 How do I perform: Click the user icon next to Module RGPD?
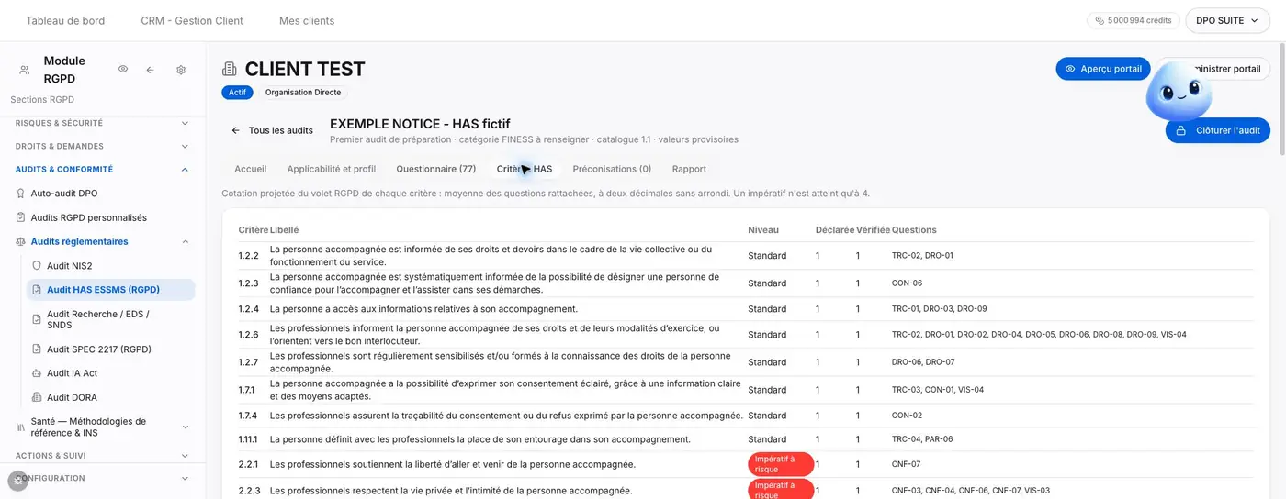(x=24, y=70)
